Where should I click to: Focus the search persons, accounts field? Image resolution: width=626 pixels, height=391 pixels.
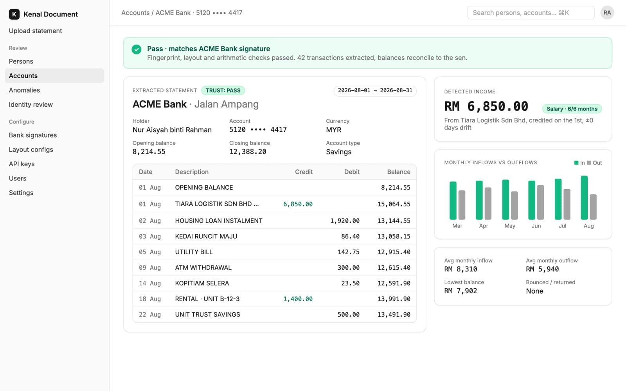coord(531,13)
